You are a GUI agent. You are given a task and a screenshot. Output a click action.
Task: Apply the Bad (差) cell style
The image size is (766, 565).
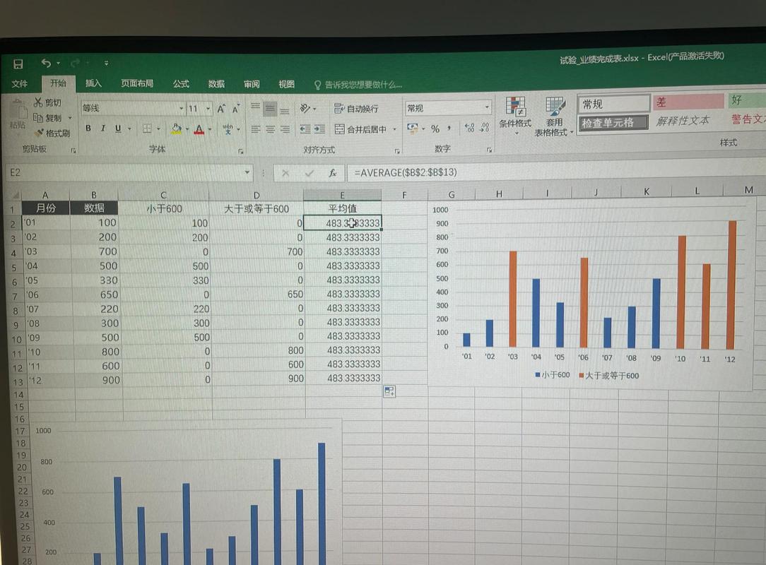coord(688,102)
